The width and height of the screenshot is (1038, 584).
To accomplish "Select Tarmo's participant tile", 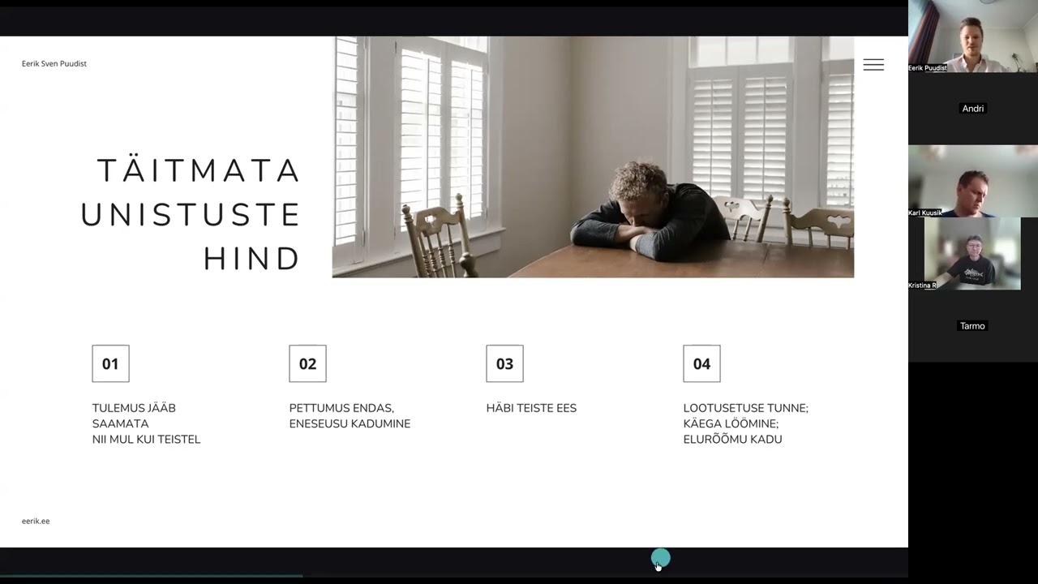I will (973, 326).
